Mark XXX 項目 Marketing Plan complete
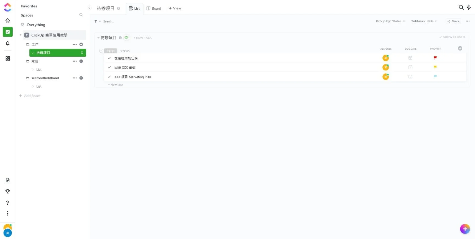The image size is (475, 239). pyautogui.click(x=109, y=77)
